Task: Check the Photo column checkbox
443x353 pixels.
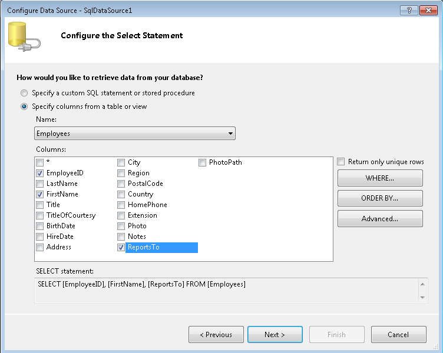Action: coord(121,226)
